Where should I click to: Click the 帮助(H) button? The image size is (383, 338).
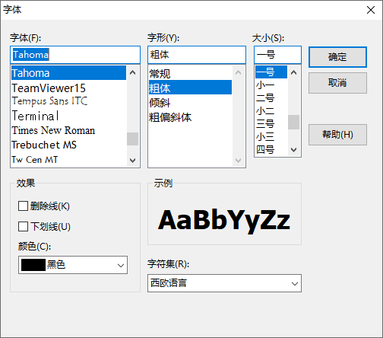[x=337, y=135]
